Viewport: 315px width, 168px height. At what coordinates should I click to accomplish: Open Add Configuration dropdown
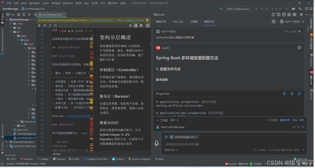[x=239, y=9]
